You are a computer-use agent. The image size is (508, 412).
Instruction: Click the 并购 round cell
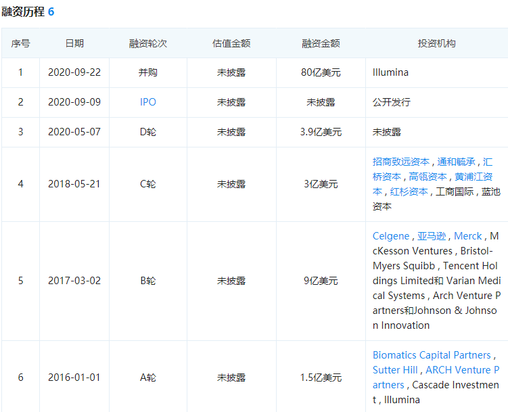[147, 72]
